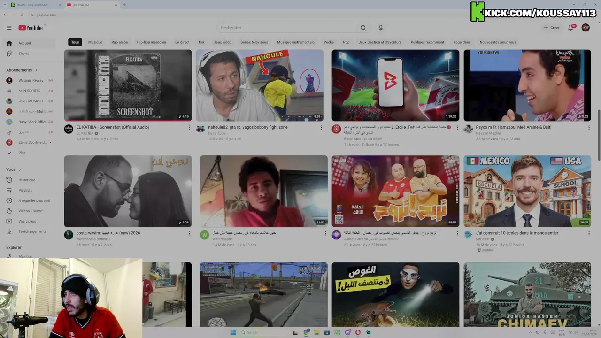Click the page vertical scrollbar

(x=598, y=136)
